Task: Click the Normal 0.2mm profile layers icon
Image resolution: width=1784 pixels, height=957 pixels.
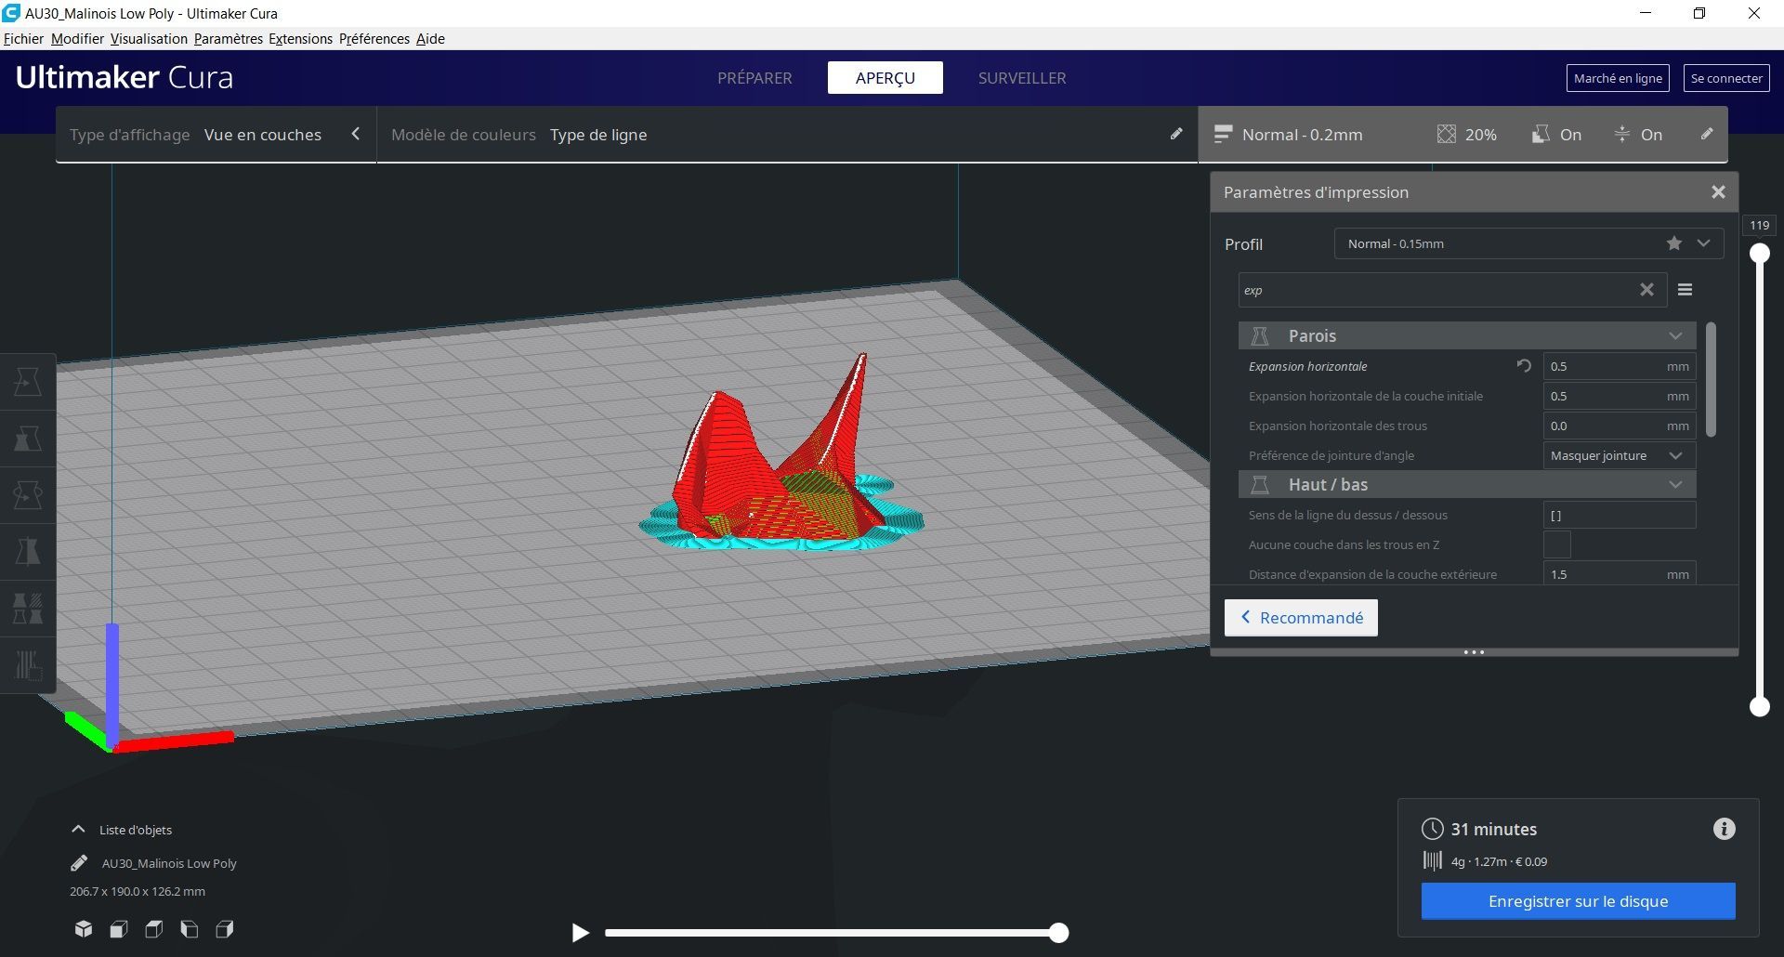Action: click(x=1223, y=134)
